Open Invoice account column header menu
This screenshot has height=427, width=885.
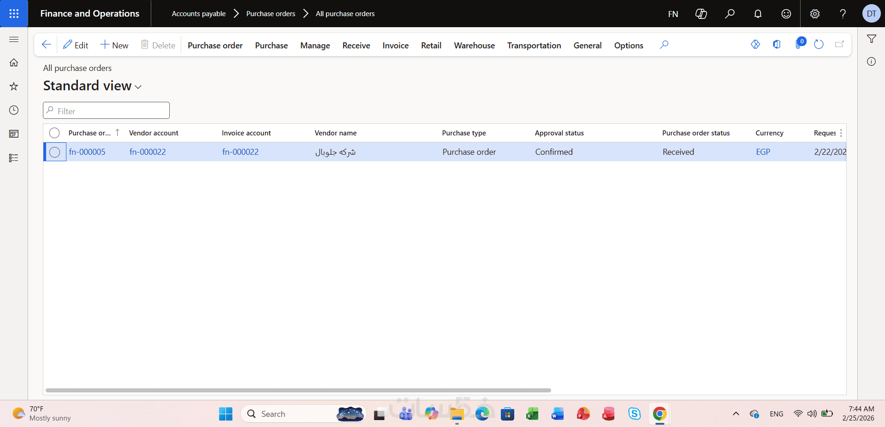click(x=246, y=133)
